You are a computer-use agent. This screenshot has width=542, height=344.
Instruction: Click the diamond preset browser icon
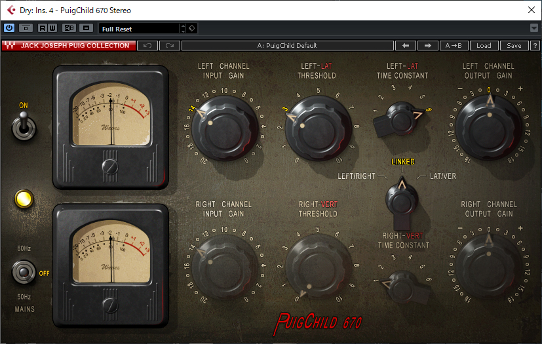pyautogui.click(x=192, y=28)
